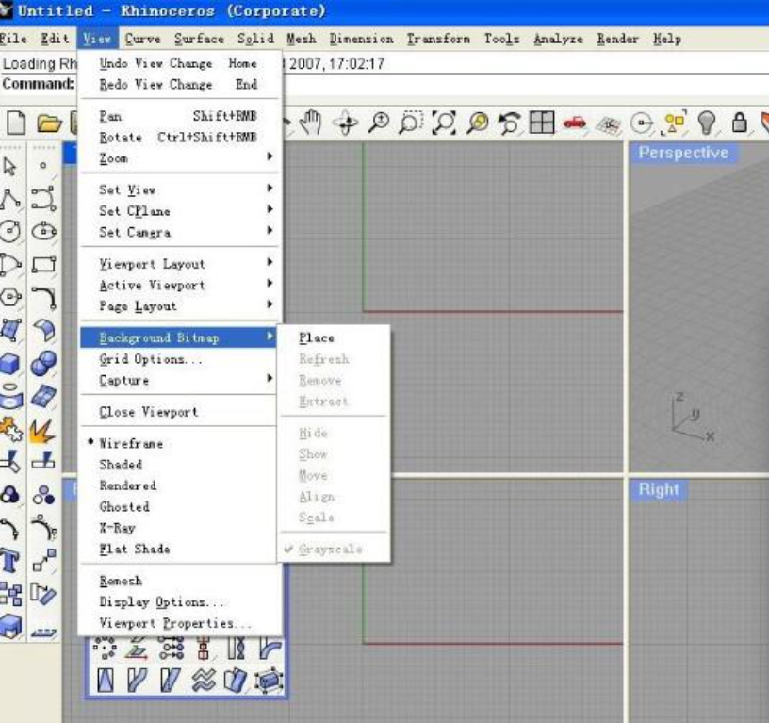
Task: Click the Perspective viewport title
Action: (x=682, y=153)
